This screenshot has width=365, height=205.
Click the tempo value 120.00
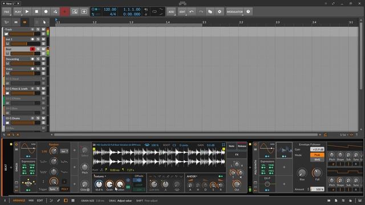110,9
